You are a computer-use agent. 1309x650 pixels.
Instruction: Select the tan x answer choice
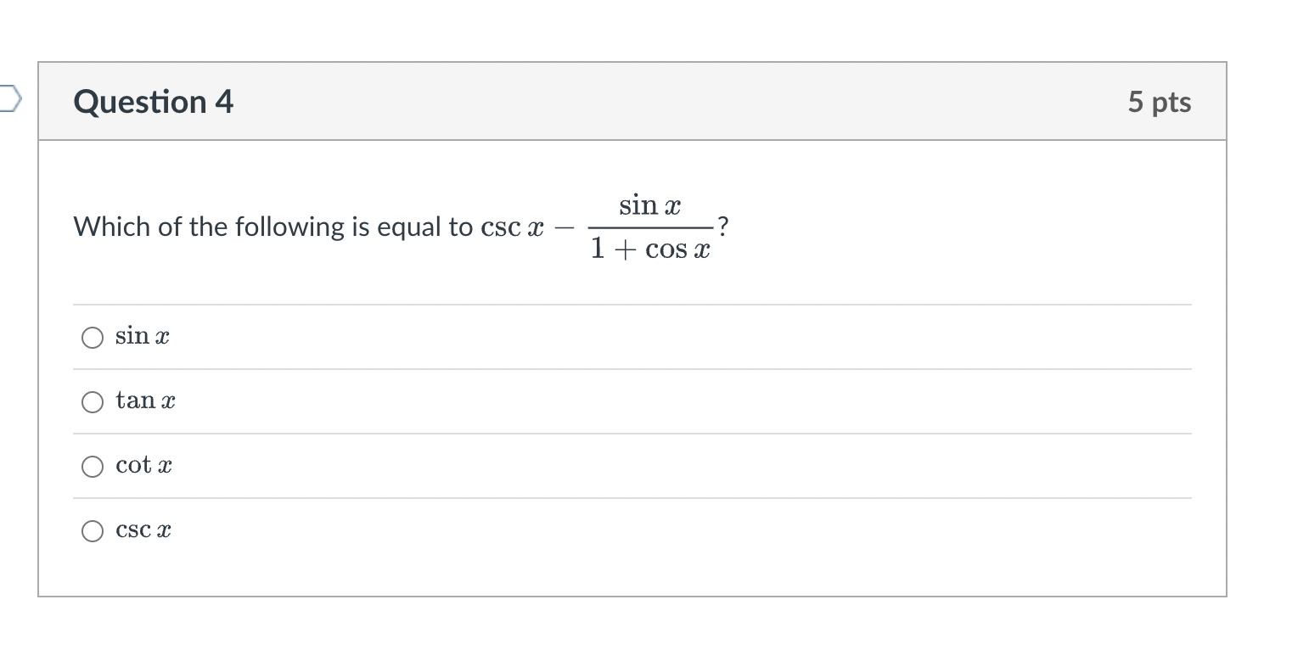tap(92, 401)
